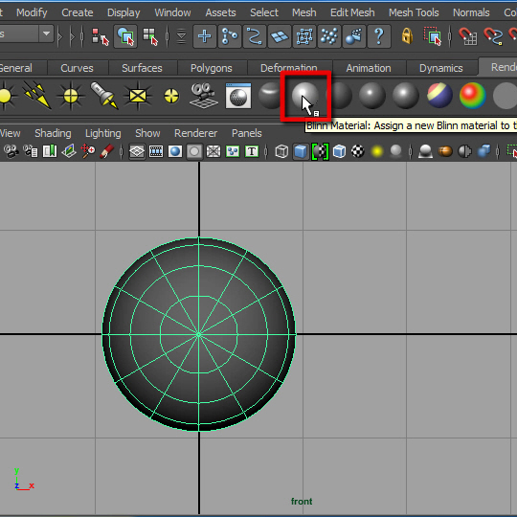Create a directional light from the shelf
The image size is (517, 517).
(x=36, y=96)
